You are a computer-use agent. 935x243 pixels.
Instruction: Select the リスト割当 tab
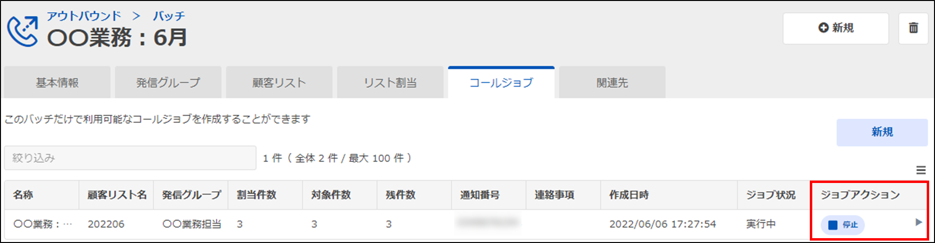tap(390, 83)
